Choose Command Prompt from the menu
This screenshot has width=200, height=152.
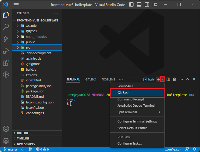(x=137, y=99)
